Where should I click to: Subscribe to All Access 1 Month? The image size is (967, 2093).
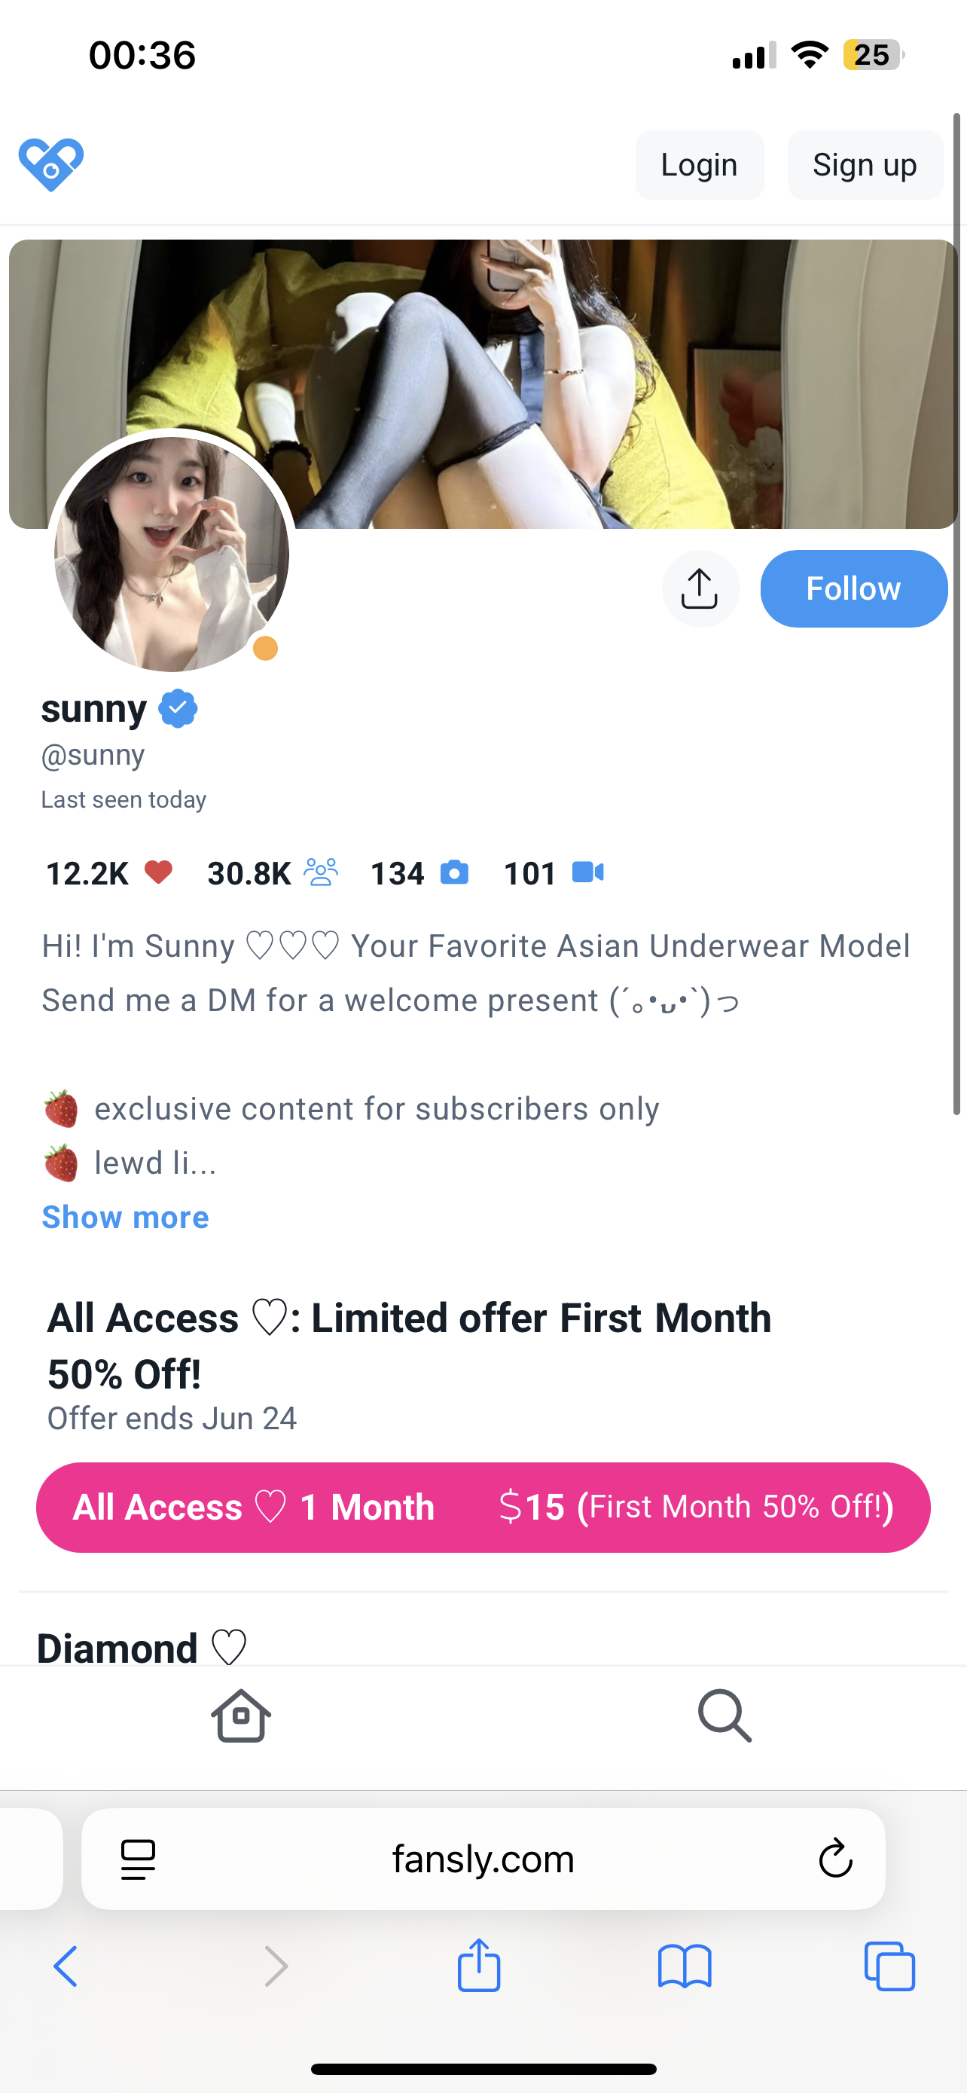coord(483,1507)
